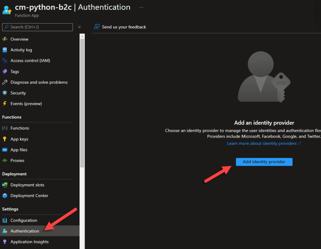Screen dimensions: 321x249
Task: Click the Application Insights bulb icon
Action: click(5, 242)
